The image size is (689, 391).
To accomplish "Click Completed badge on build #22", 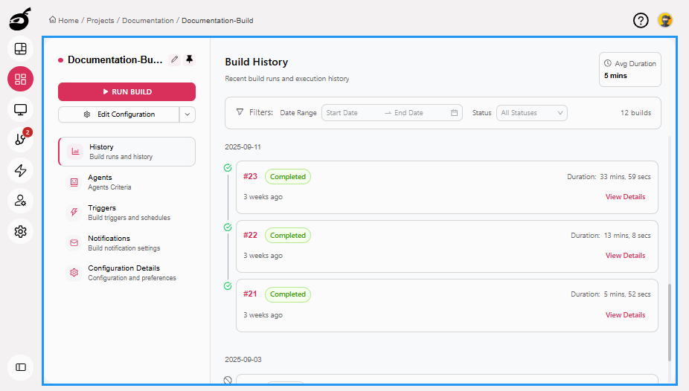I will click(288, 235).
